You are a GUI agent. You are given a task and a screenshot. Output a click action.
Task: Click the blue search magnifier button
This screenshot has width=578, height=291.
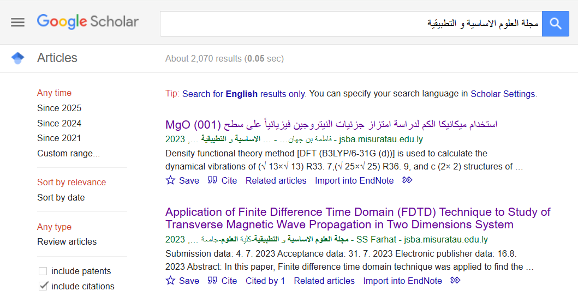pyautogui.click(x=556, y=23)
